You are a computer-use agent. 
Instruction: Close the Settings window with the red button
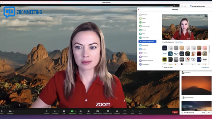pos(139,10)
